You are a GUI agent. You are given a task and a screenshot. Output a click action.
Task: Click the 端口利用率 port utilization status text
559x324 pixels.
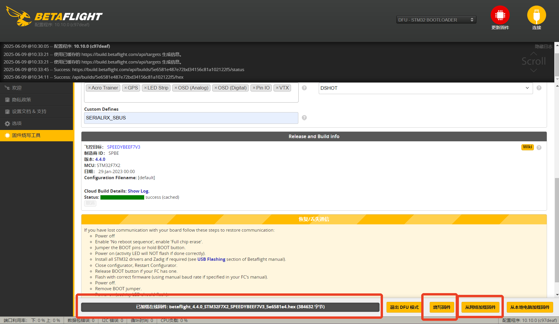[x=32, y=321]
